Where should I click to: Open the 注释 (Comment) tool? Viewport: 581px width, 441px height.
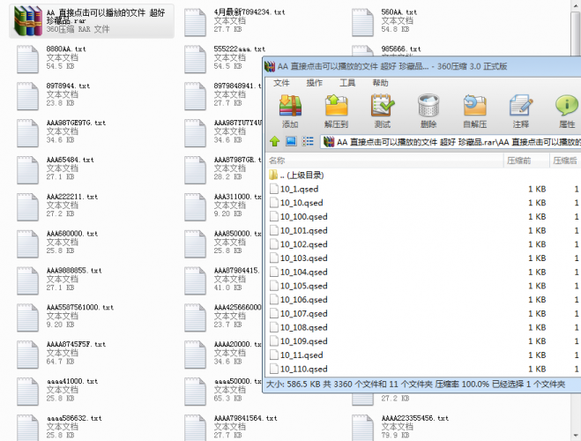[521, 110]
